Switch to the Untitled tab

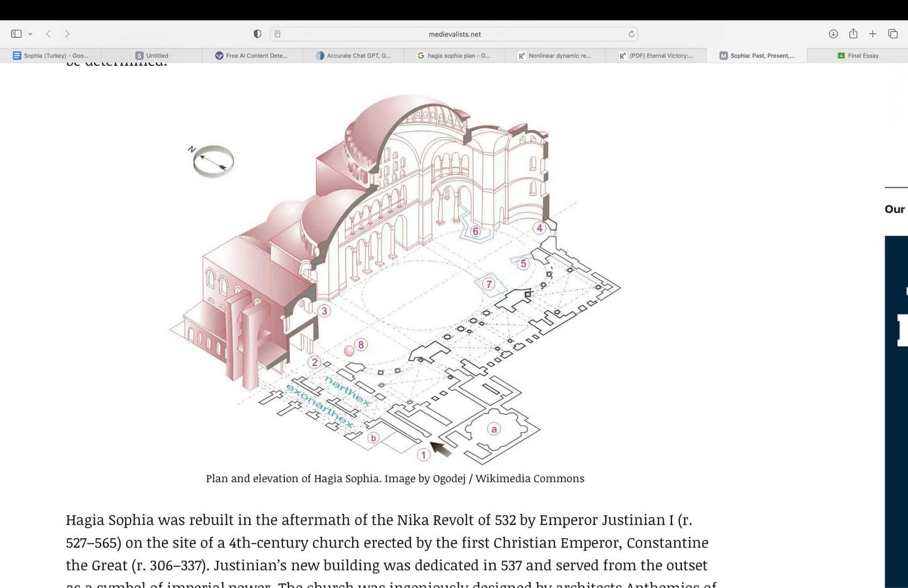[152, 56]
